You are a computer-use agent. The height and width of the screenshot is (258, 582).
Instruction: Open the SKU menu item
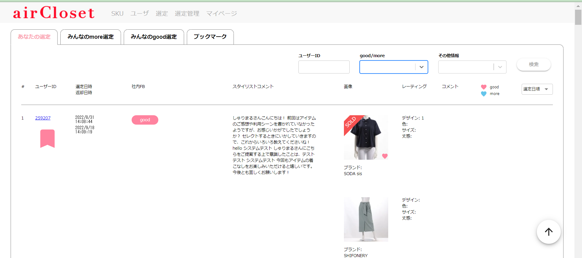point(117,14)
